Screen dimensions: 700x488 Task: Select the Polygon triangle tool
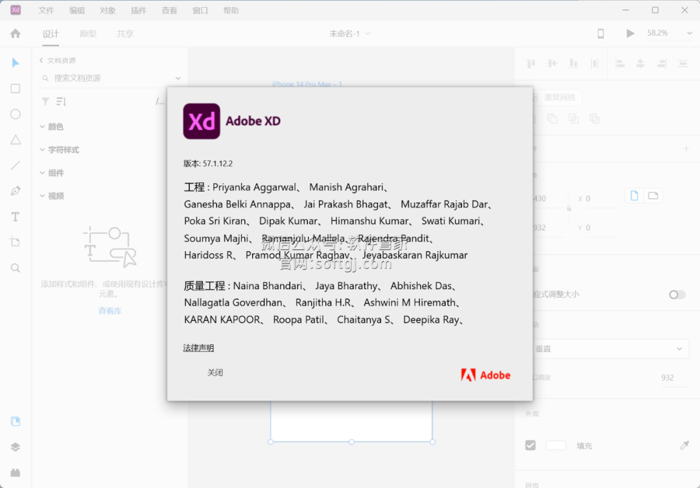tap(16, 140)
